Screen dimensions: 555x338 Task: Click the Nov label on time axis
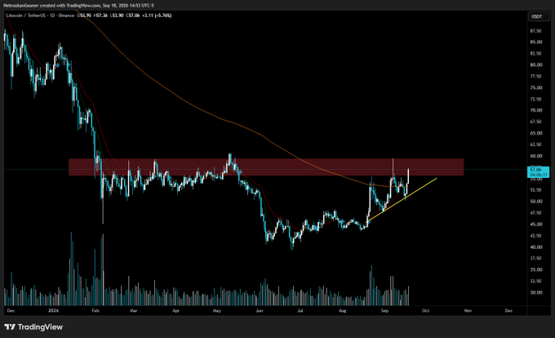468,311
